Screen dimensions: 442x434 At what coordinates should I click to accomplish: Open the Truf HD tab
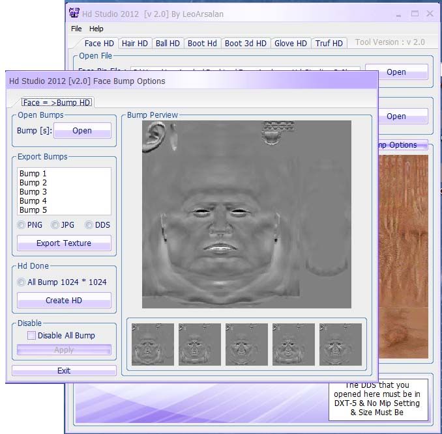click(329, 44)
